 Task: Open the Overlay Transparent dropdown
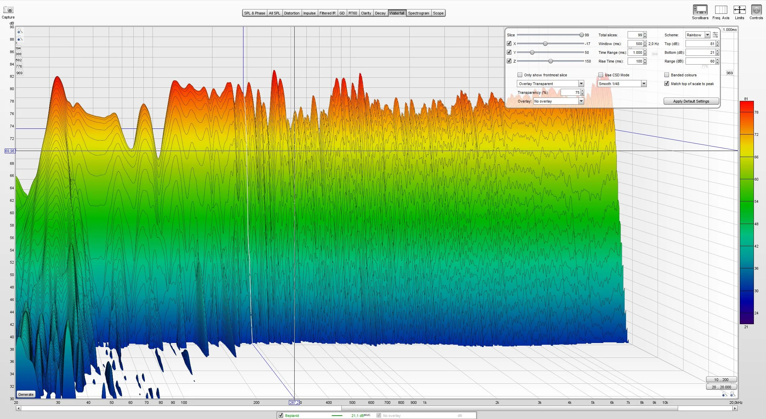(x=550, y=84)
